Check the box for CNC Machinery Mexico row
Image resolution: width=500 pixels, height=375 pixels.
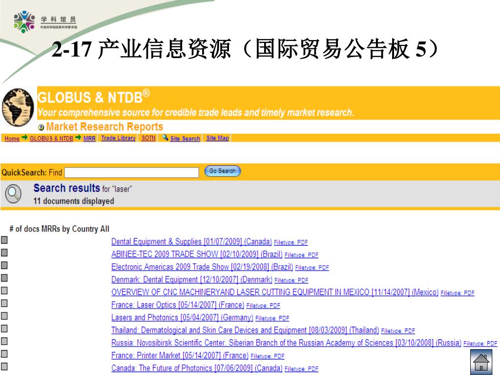(x=4, y=291)
